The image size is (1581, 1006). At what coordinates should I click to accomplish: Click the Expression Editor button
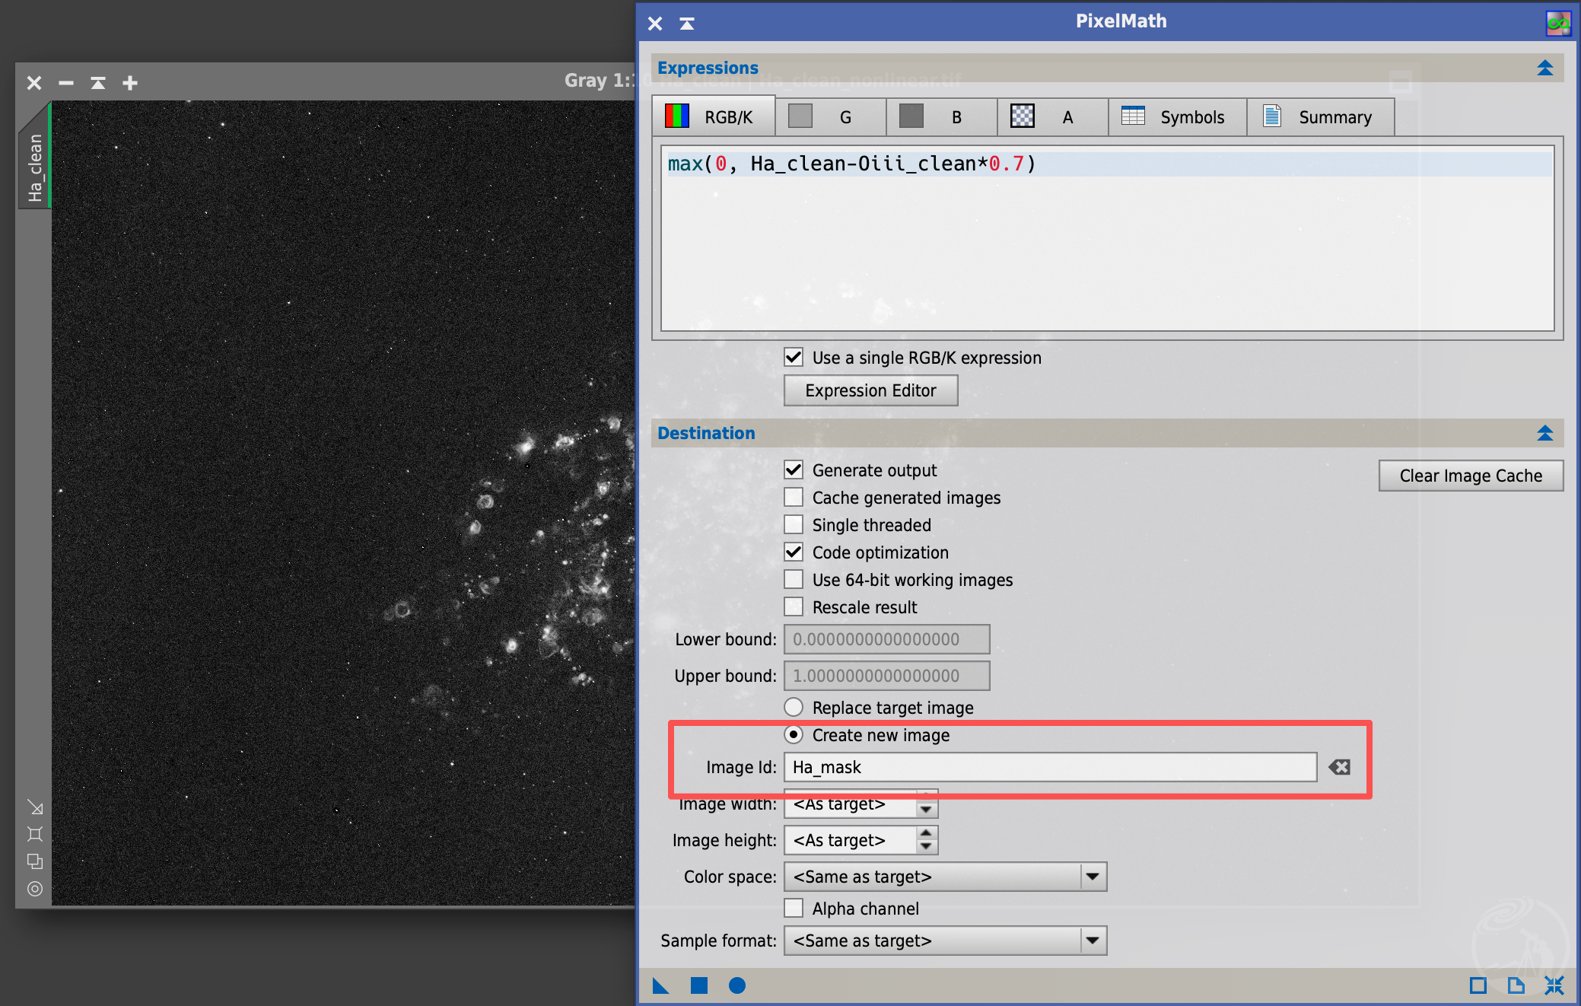[870, 390]
